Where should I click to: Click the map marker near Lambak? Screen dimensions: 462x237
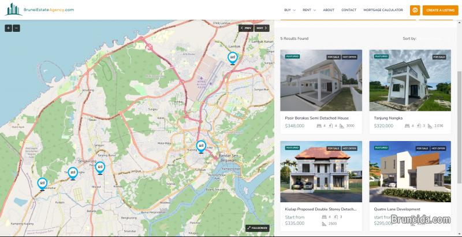click(233, 58)
